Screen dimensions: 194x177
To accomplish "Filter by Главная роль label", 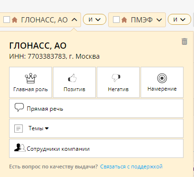I will pyautogui.click(x=31, y=89).
